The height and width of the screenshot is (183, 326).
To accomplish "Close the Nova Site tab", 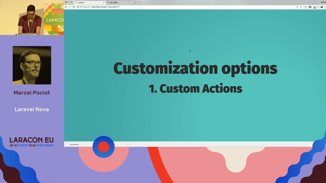I will (x=135, y=3).
